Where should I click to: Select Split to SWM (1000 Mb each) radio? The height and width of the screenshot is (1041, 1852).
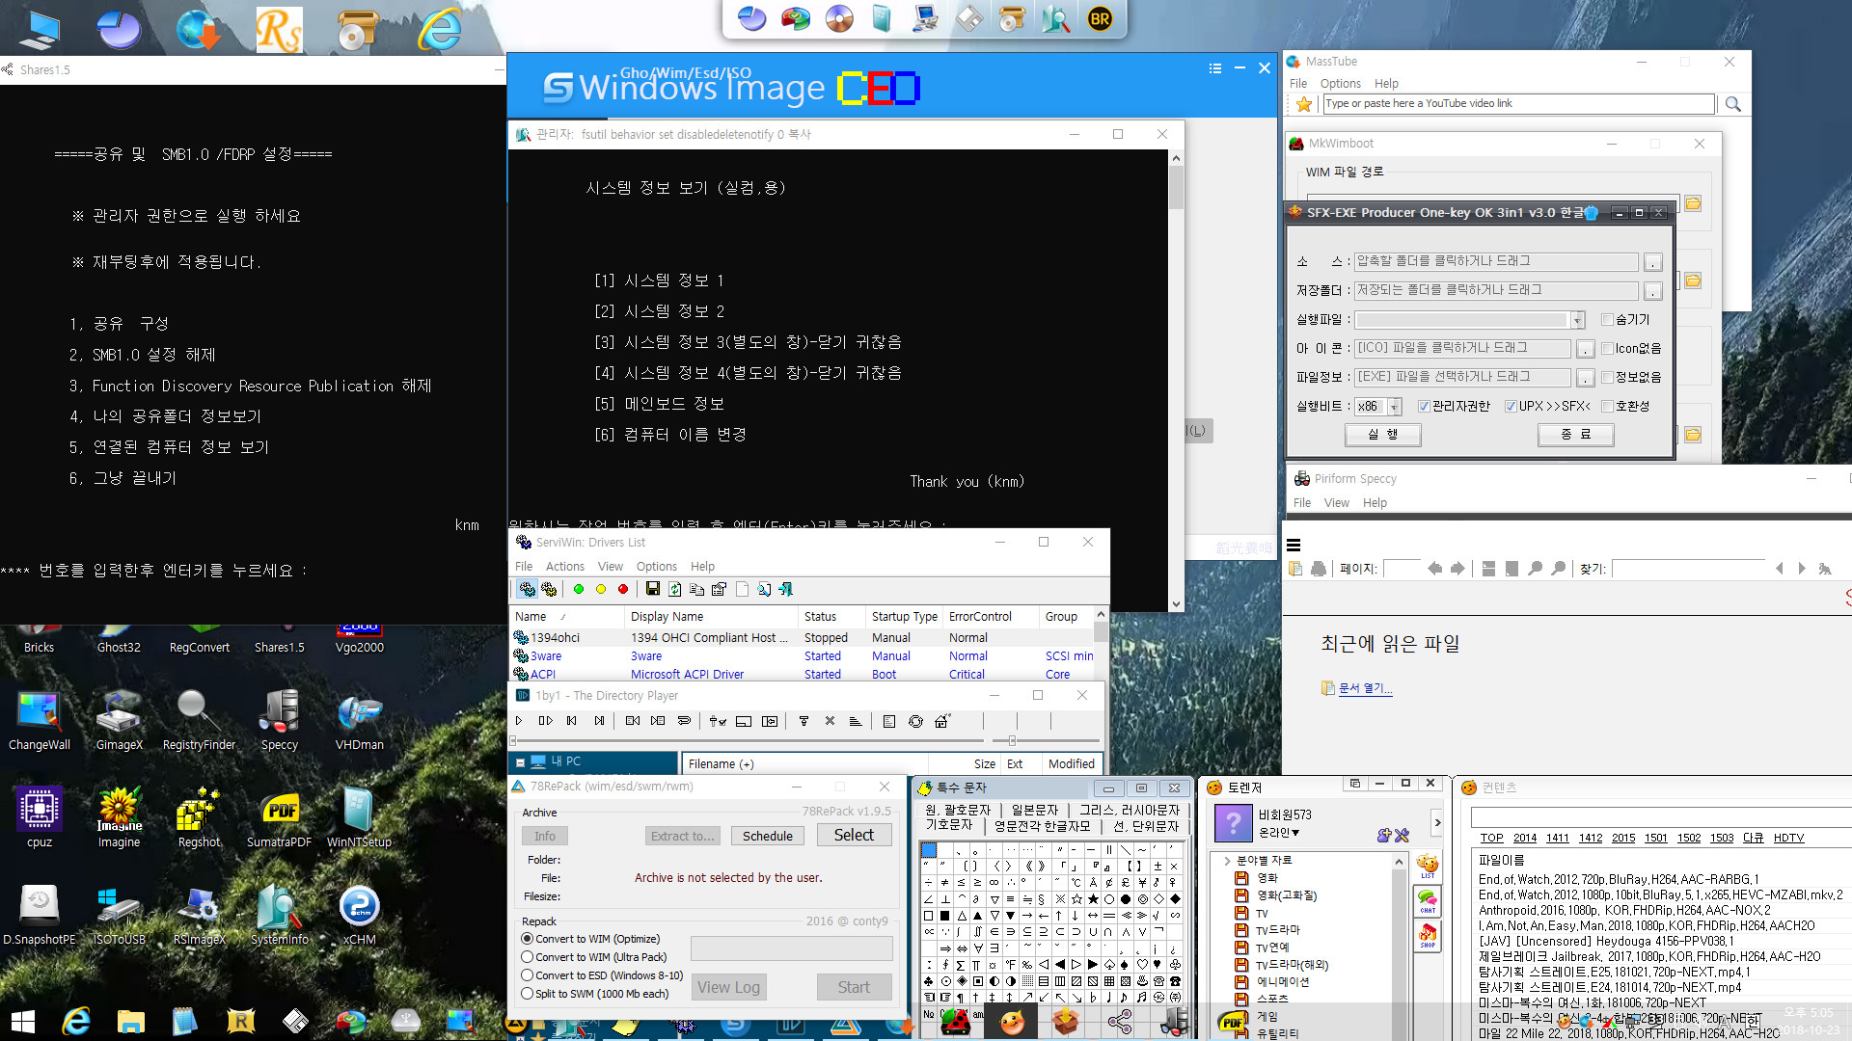click(x=528, y=993)
